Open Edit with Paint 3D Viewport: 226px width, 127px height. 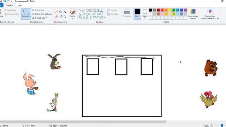tap(210, 14)
